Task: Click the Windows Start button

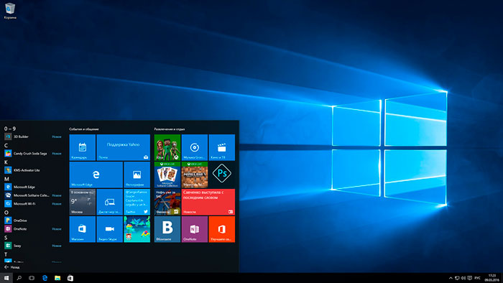Action: coord(6,278)
